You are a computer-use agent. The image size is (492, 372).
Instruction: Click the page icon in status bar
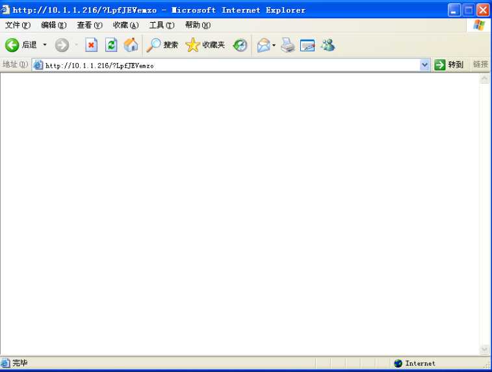click(x=5, y=363)
